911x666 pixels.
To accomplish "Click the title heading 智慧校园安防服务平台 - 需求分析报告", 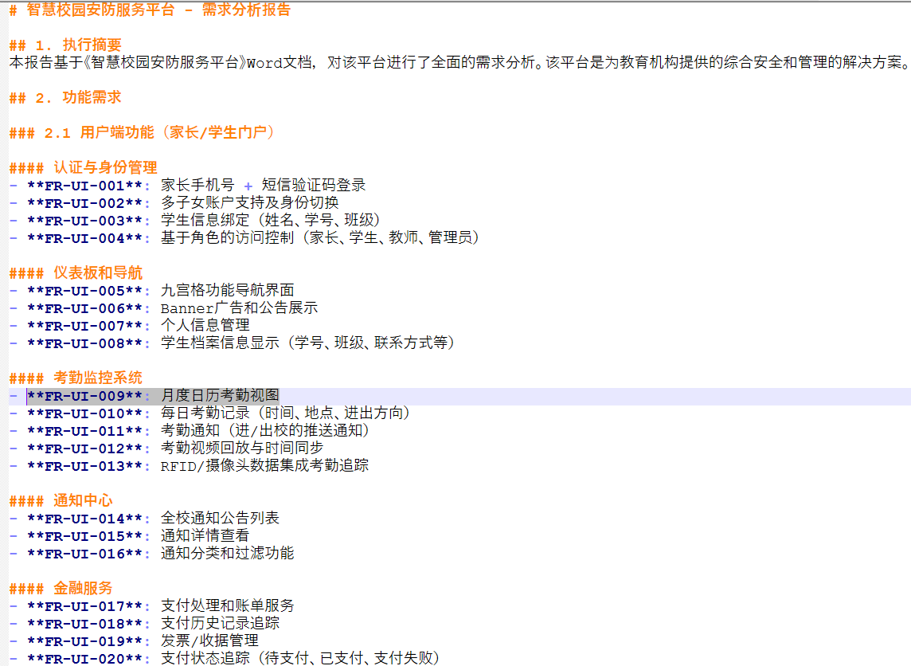I will click(x=150, y=10).
